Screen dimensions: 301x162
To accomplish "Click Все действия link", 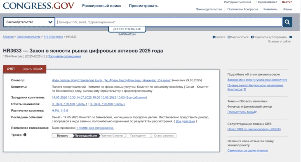I will 185,121.
